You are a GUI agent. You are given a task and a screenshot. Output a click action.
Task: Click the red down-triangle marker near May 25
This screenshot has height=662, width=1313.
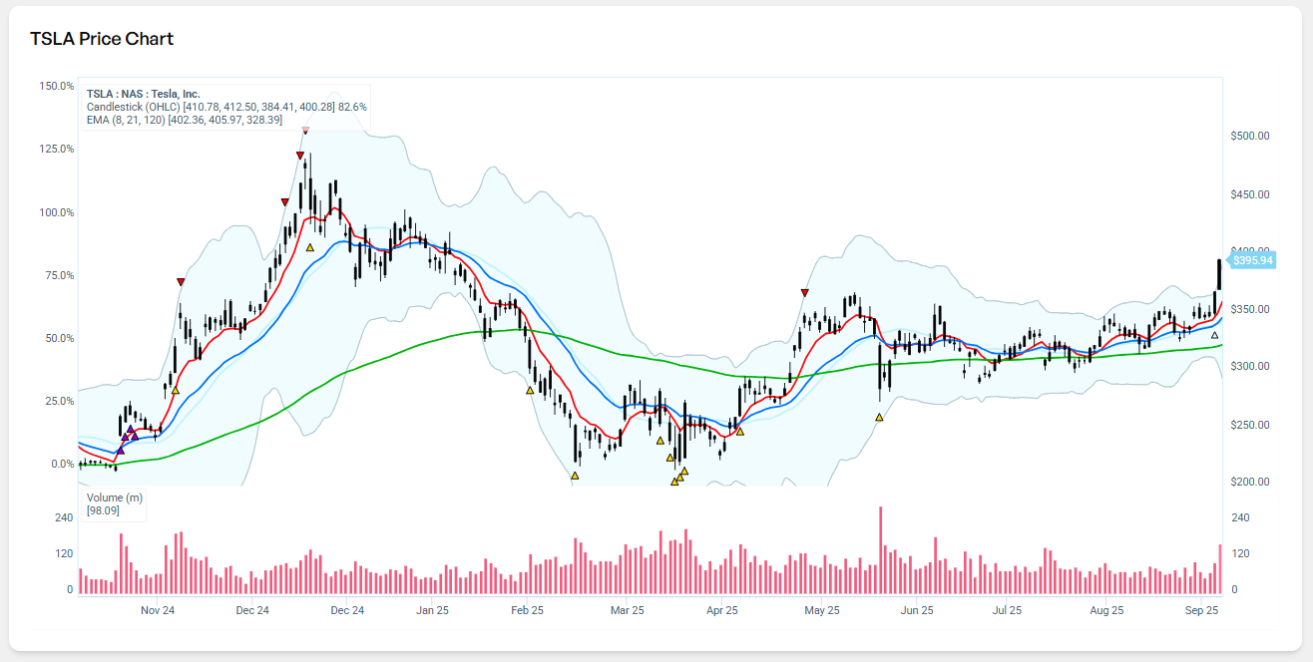(x=804, y=292)
